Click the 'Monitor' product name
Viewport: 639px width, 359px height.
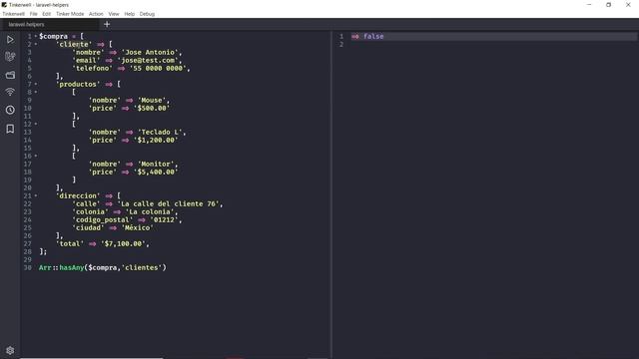click(x=156, y=164)
